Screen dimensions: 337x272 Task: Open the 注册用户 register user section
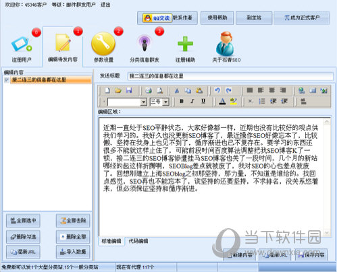pyautogui.click(x=22, y=48)
